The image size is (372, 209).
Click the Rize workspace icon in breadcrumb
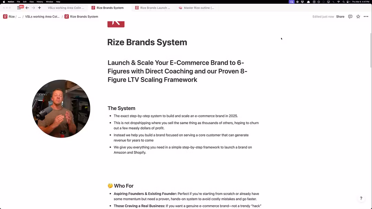coord(5,16)
